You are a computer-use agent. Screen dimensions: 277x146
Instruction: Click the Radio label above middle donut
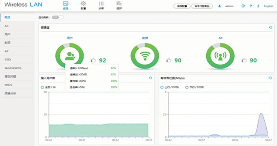145,38
